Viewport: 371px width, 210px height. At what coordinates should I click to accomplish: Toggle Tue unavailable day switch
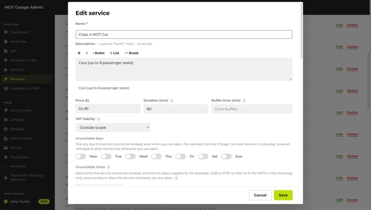[106, 156]
